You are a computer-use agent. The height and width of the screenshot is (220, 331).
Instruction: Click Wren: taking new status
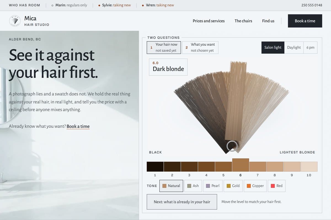158,5
